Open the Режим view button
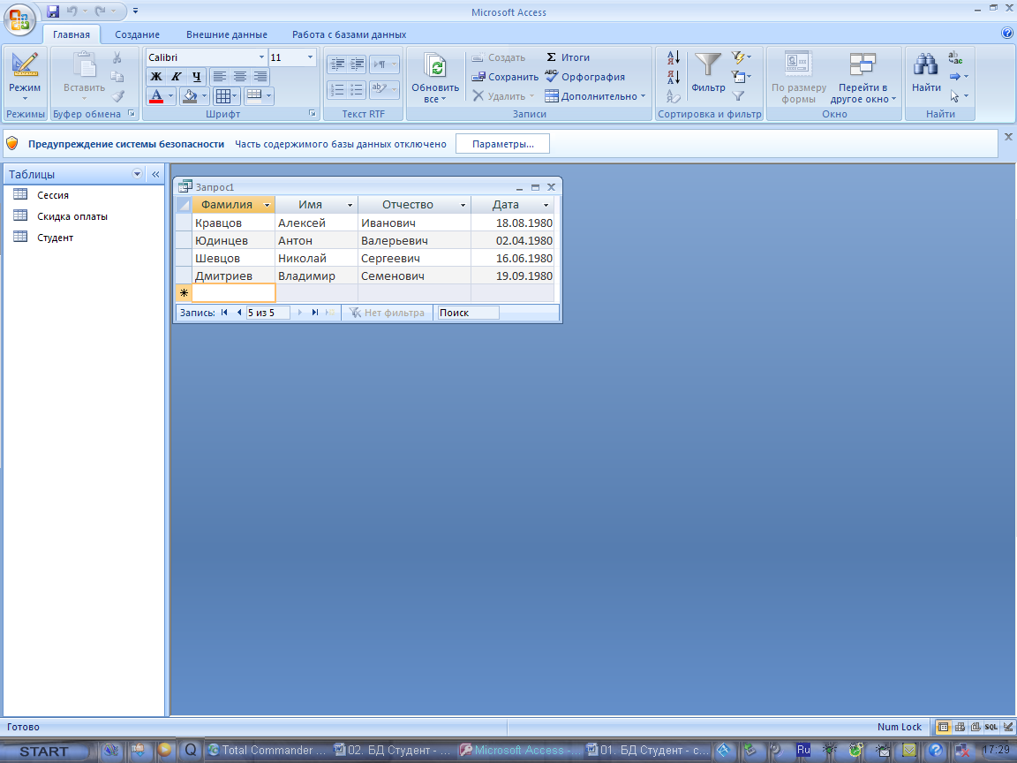 [x=25, y=75]
